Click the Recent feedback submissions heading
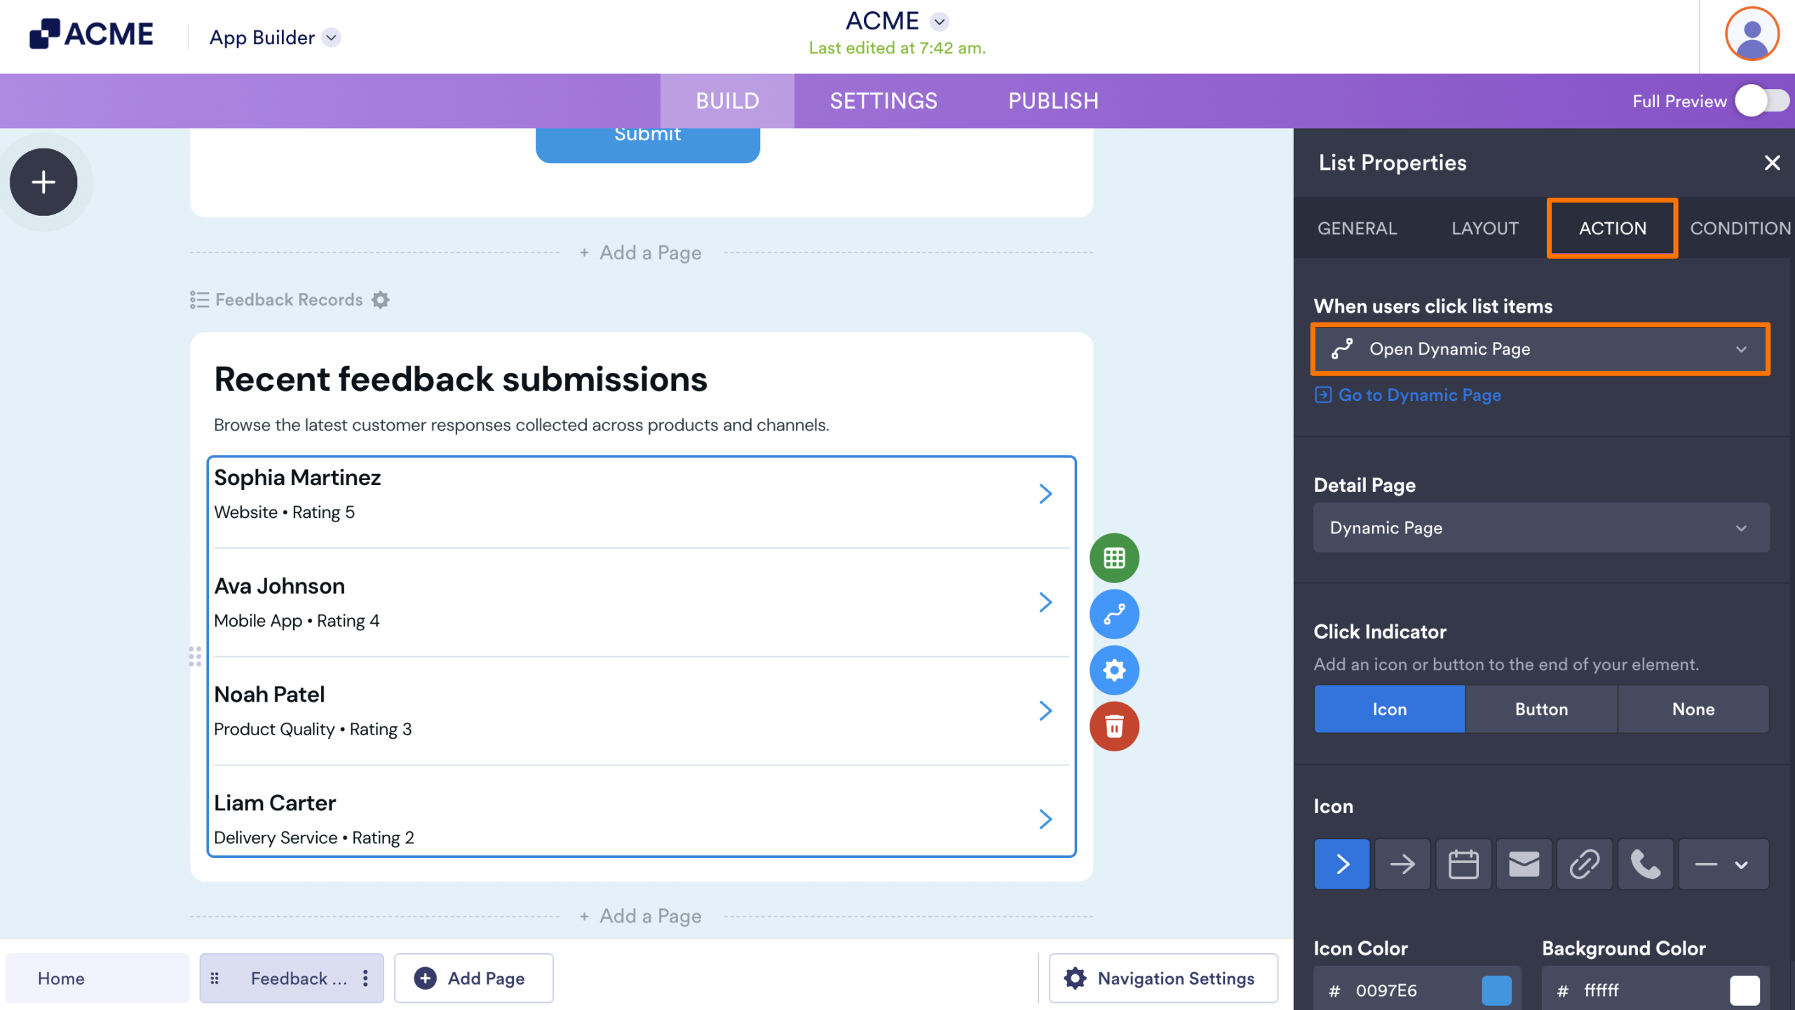The width and height of the screenshot is (1795, 1010). pyautogui.click(x=461, y=379)
